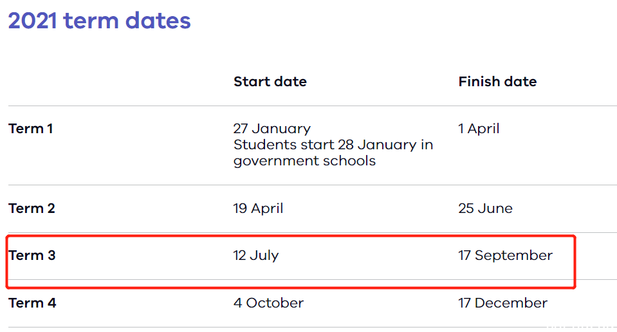Select the 'Term 2' row label
The width and height of the screenshot is (617, 332).
pos(32,208)
